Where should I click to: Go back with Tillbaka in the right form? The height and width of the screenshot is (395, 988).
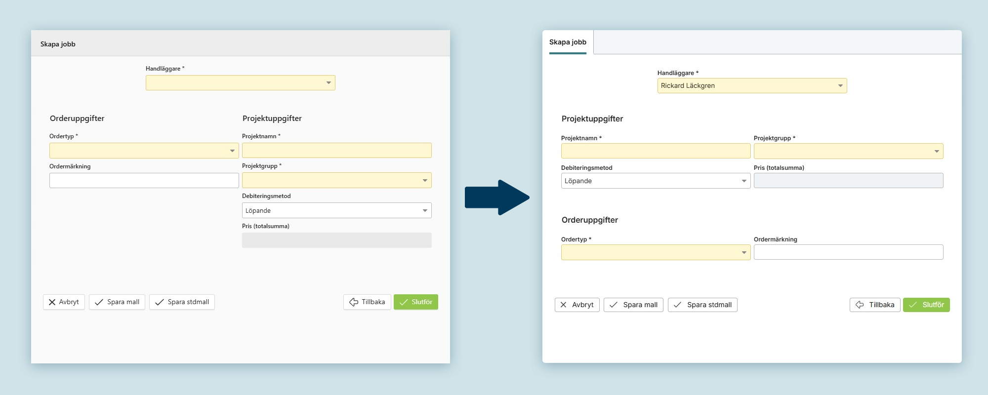click(x=875, y=305)
